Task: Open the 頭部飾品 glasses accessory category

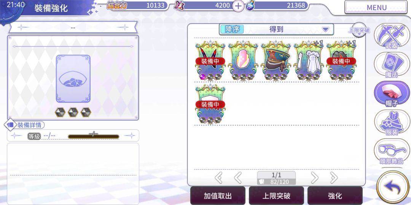Action: [x=392, y=151]
